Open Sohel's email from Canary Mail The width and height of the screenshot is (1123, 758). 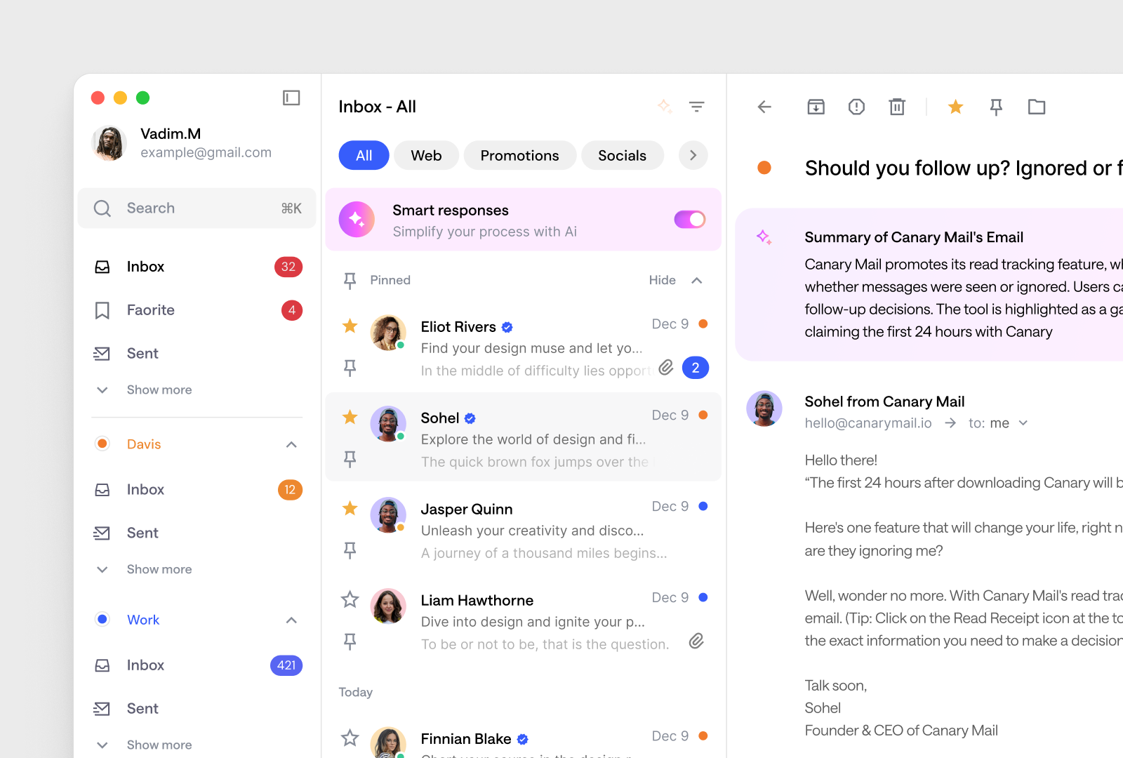pyautogui.click(x=523, y=437)
